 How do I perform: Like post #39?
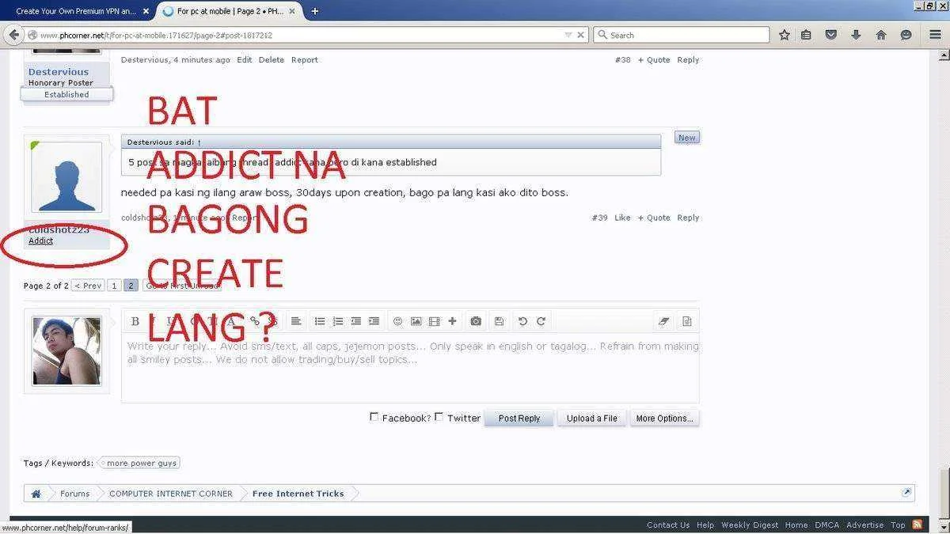(x=622, y=218)
